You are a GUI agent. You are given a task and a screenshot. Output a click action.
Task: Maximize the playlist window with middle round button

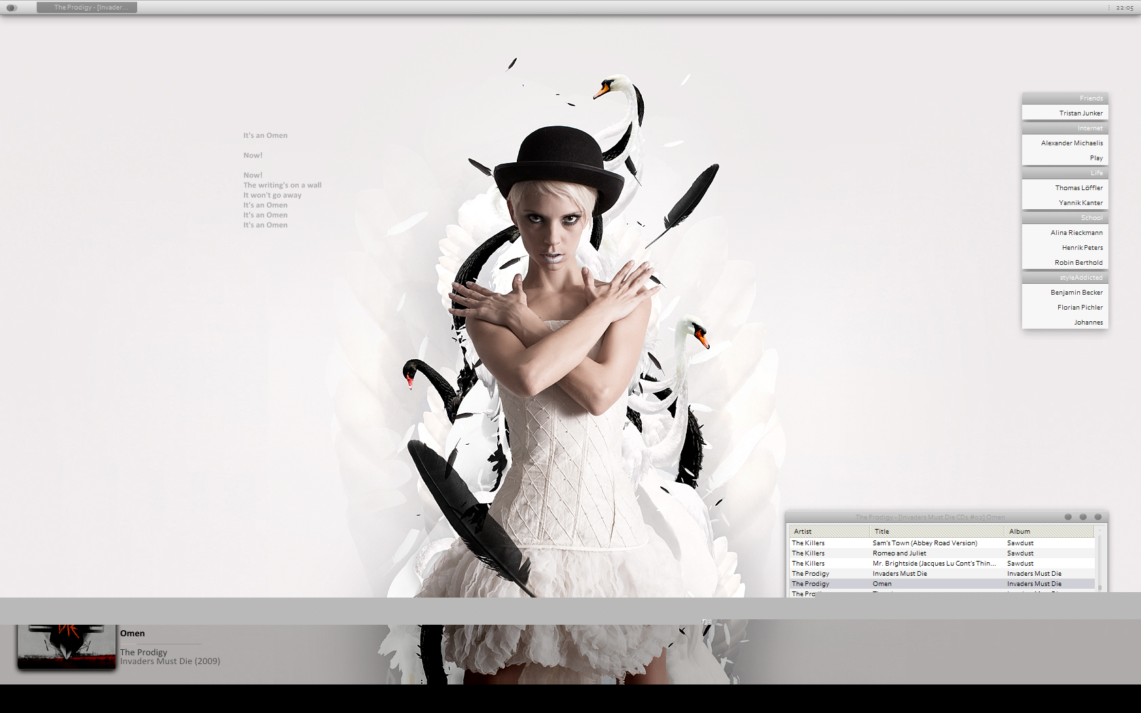[x=1083, y=517]
